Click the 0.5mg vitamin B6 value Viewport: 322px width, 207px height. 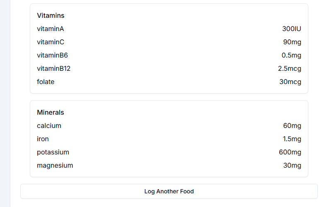[x=291, y=55]
